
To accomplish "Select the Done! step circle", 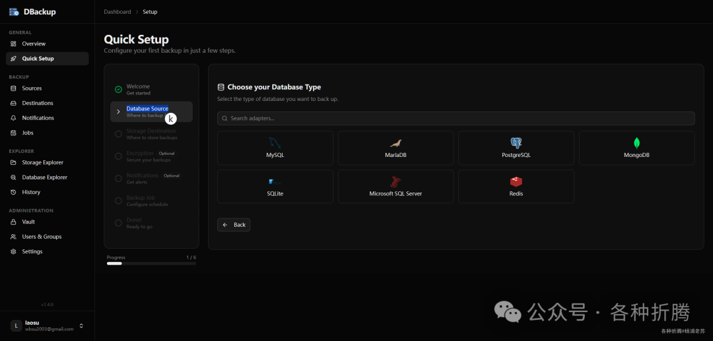I will (x=118, y=223).
